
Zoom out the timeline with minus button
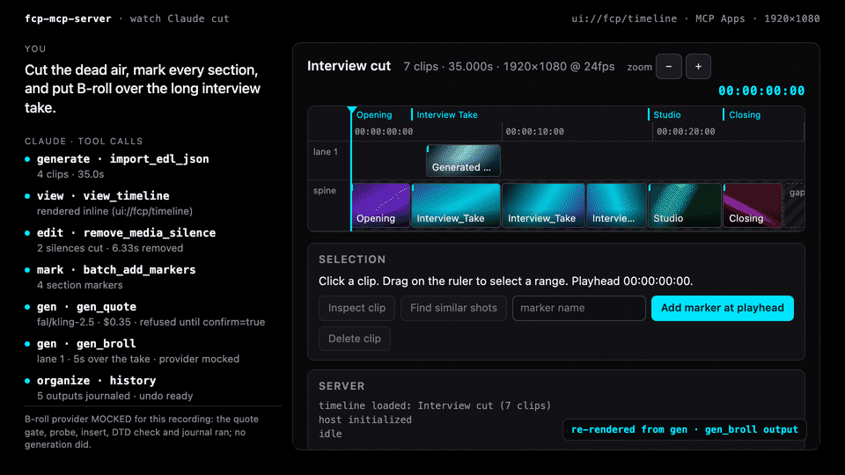669,67
